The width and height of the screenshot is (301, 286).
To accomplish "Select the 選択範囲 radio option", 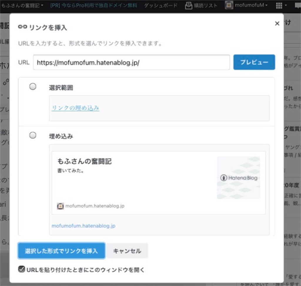I will [x=33, y=87].
